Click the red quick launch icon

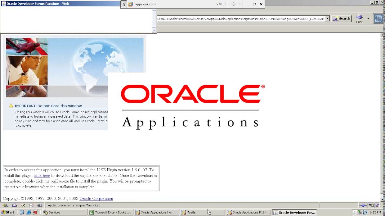coord(35,212)
